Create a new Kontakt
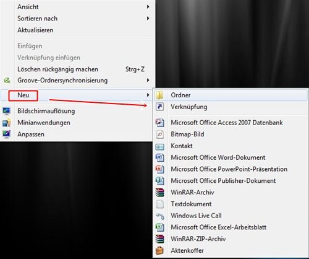 231,146
